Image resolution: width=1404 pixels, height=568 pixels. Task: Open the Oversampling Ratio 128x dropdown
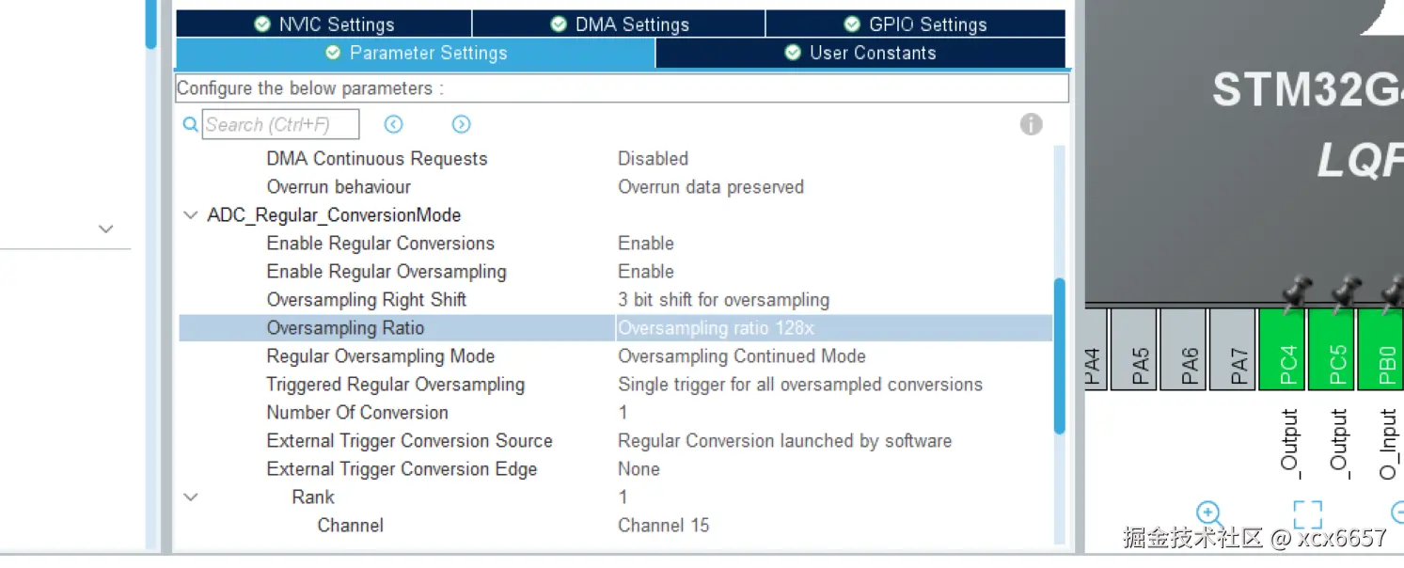(832, 328)
